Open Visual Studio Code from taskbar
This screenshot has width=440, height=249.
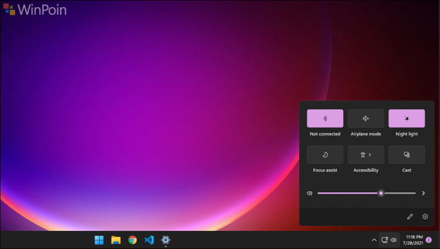pyautogui.click(x=149, y=240)
